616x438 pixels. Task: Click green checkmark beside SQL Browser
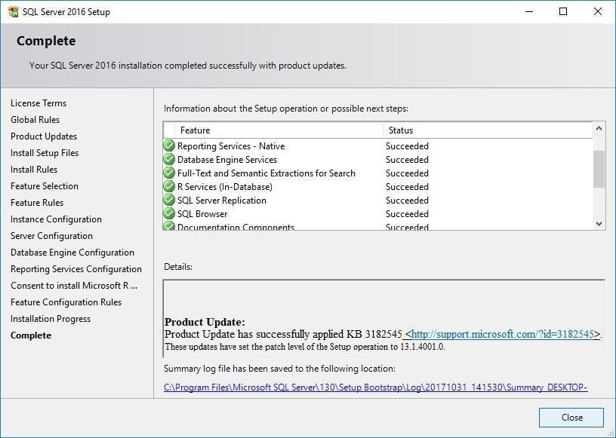(x=169, y=214)
